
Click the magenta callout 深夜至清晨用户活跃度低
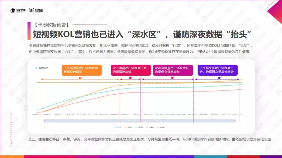[173, 70]
